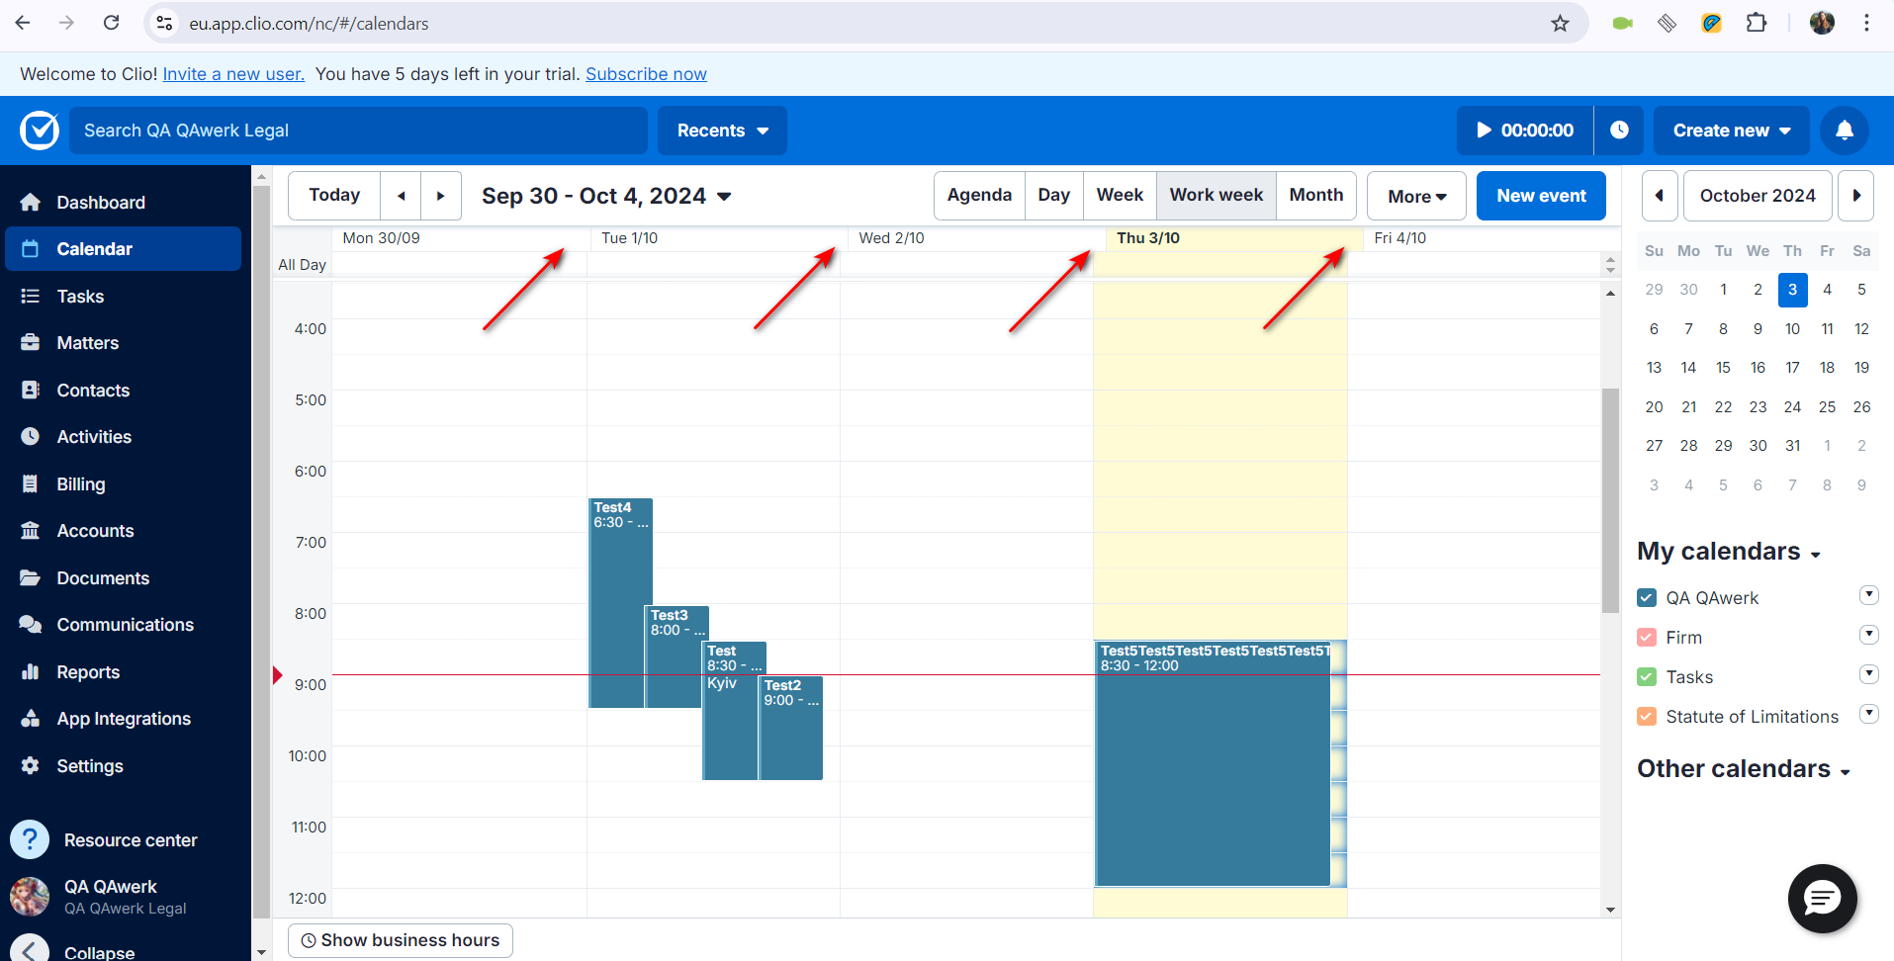Toggle the Statute of Limitations checkbox
This screenshot has height=961, width=1894.
point(1647,717)
